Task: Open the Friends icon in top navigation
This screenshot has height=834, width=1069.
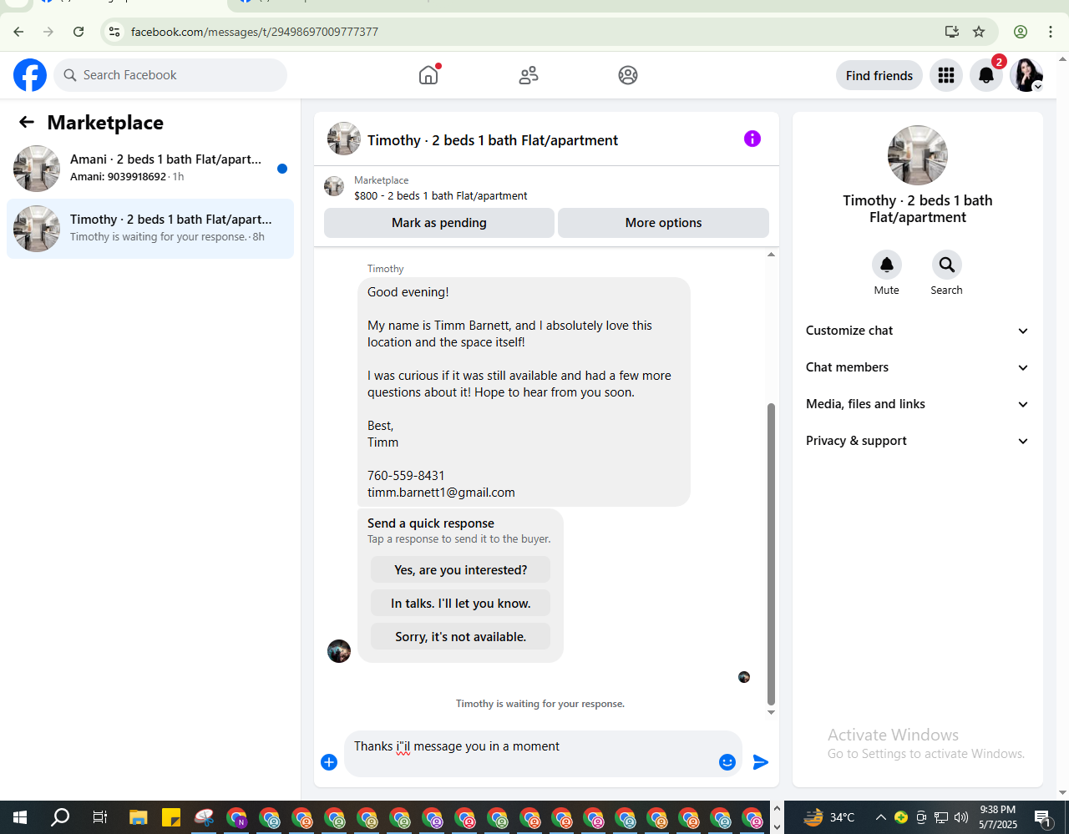Action: pos(529,75)
